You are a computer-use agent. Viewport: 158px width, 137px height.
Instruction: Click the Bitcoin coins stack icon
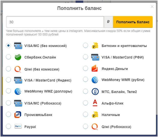95,45
